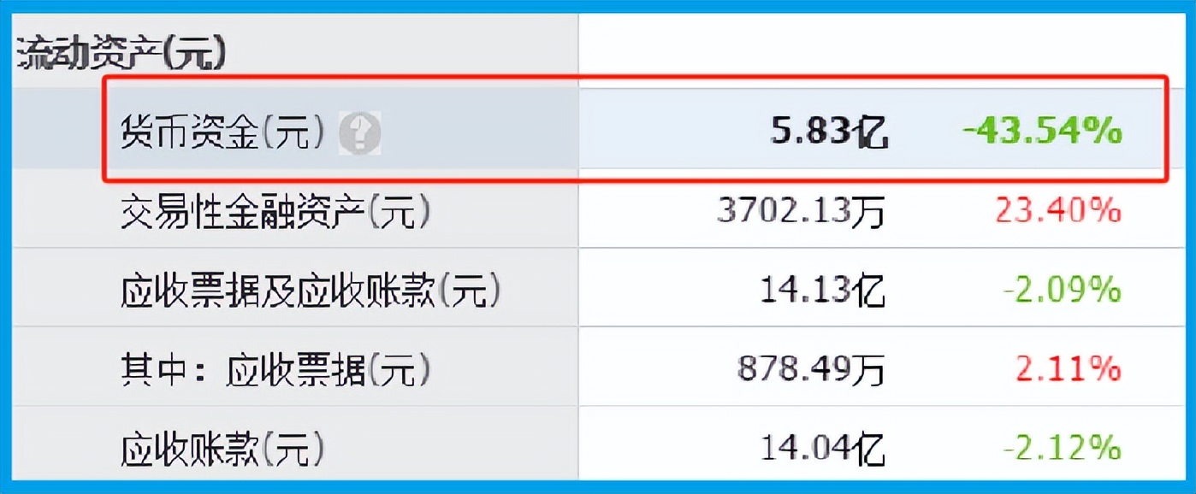
Task: Select the 货币资金(元) row label
Action: (222, 132)
